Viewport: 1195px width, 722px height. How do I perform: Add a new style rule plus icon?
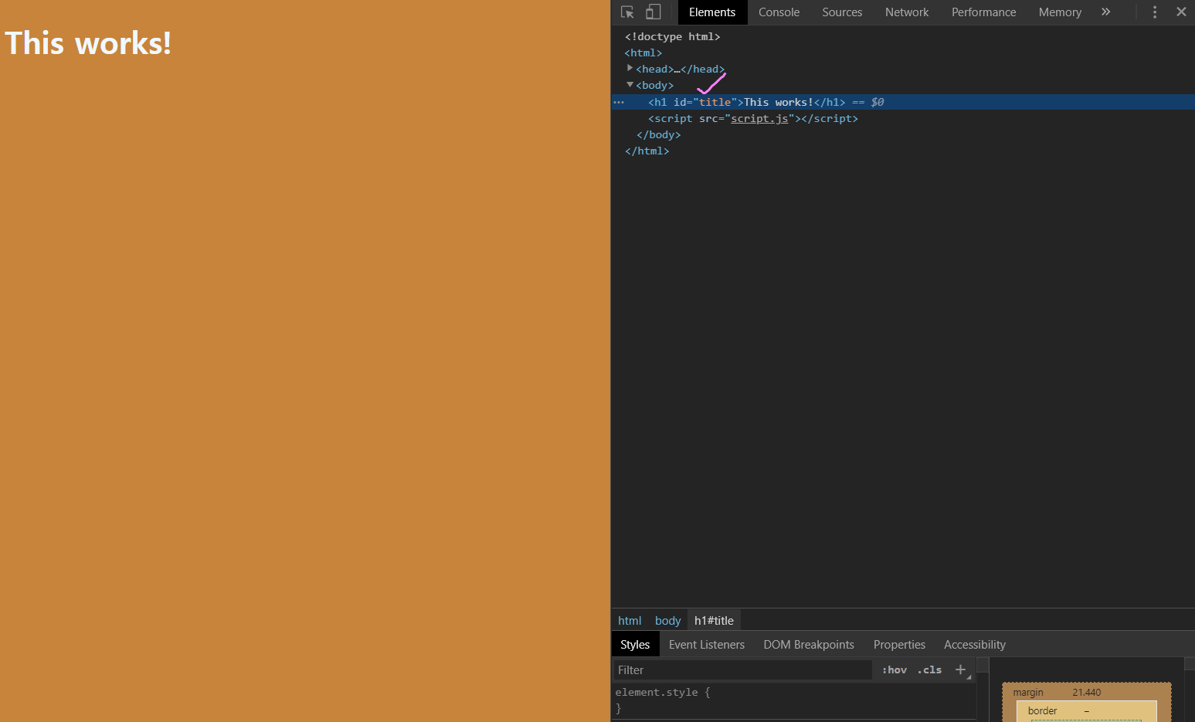point(960,669)
